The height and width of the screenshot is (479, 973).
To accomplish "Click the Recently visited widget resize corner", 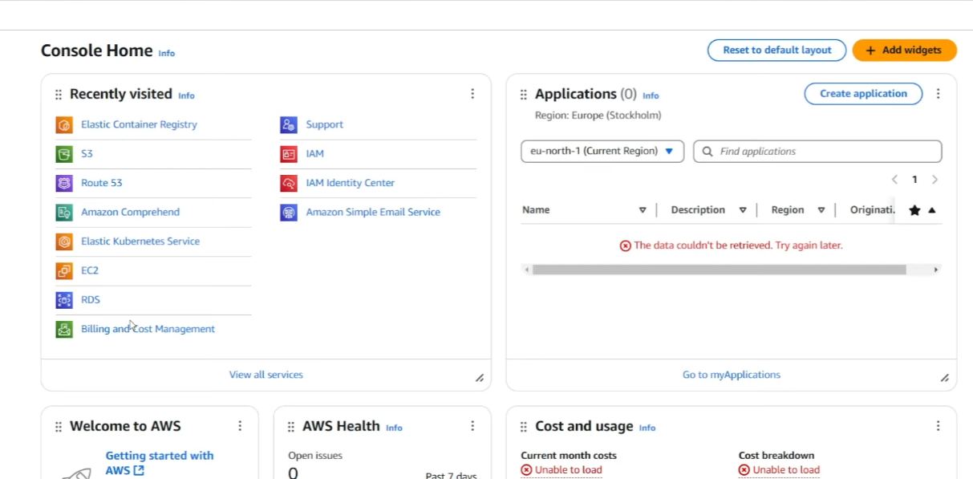I will (480, 378).
